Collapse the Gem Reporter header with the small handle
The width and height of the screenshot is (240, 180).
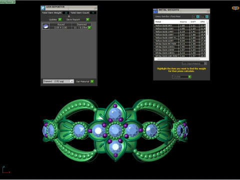(69, 16)
